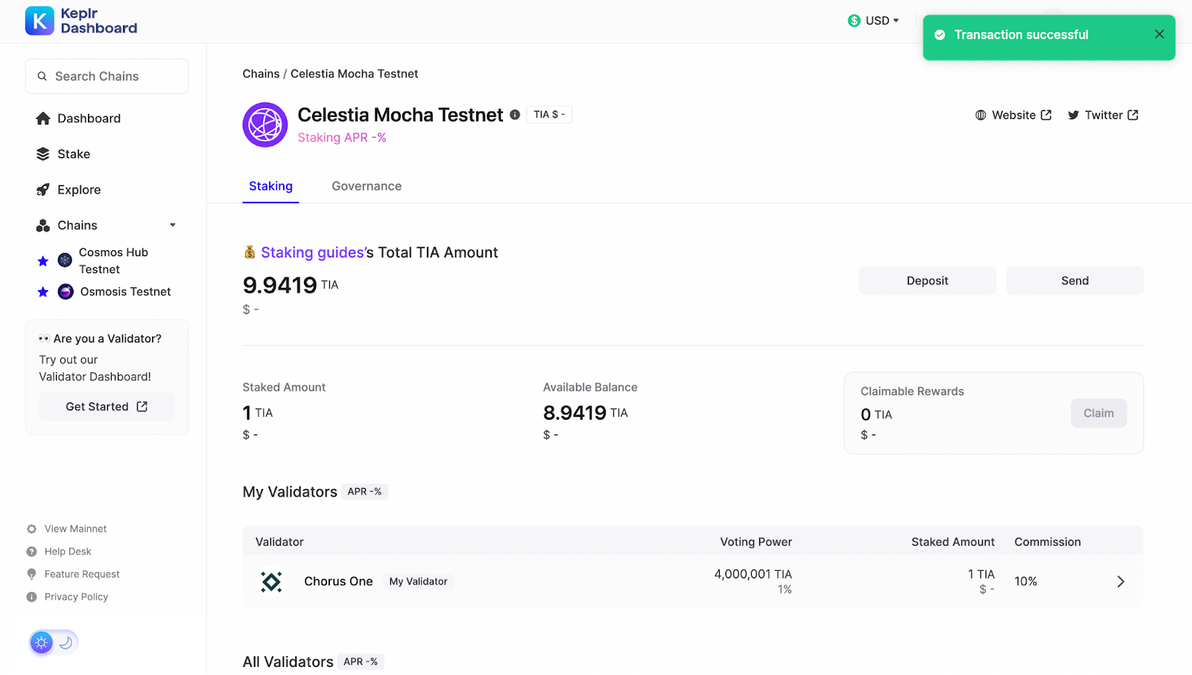Toggle the light/dark theme switch
The image size is (1192, 675).
[x=54, y=642]
